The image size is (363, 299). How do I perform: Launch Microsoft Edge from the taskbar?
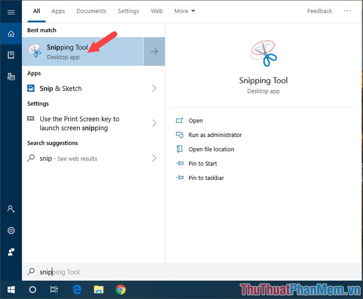[x=76, y=289]
